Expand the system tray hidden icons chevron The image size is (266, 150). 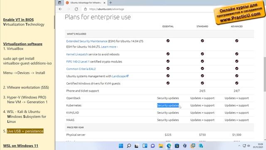click(239, 146)
